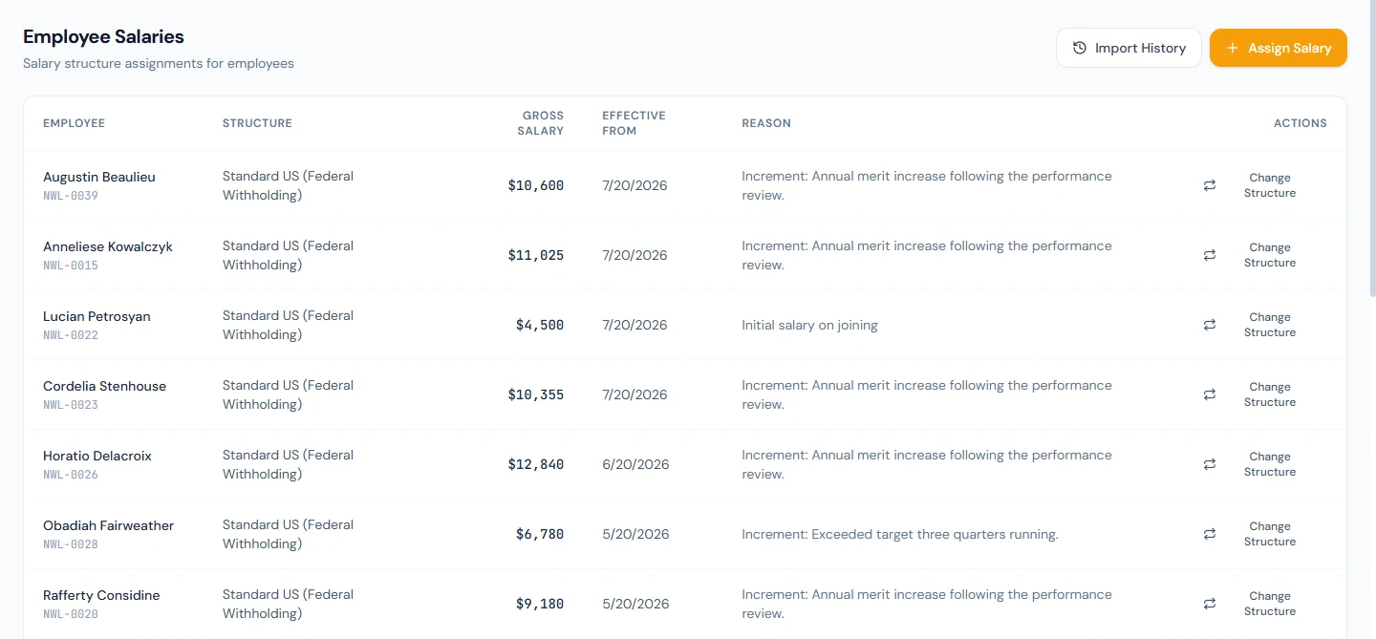Select employee name Lucian Petrosyan
The height and width of the screenshot is (639, 1376).
(x=97, y=316)
